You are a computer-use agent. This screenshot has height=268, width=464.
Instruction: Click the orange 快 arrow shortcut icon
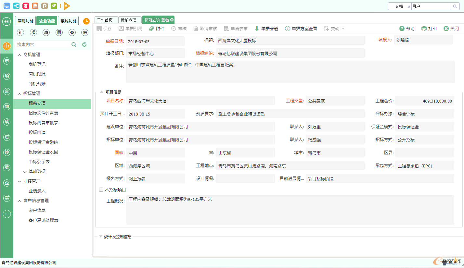click(67, 6)
